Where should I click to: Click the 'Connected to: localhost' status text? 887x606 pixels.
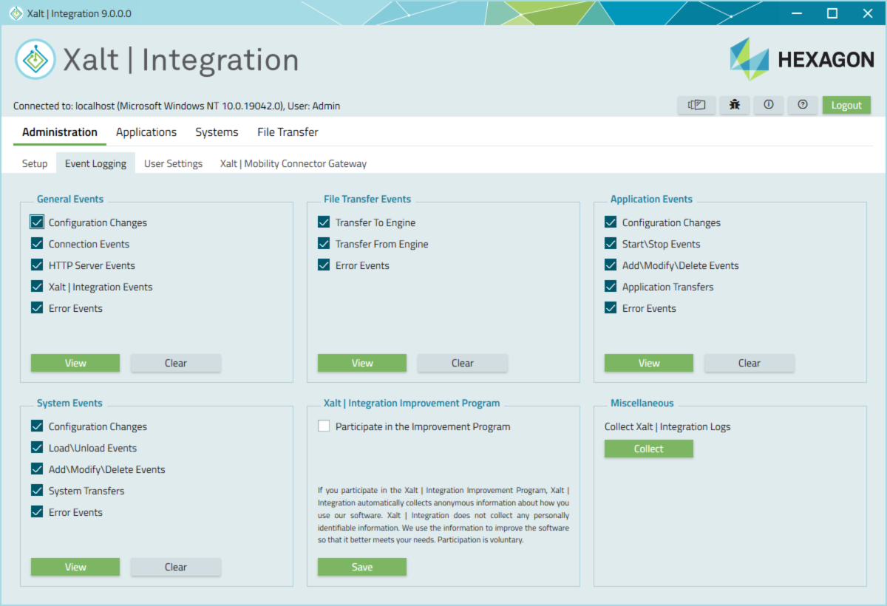pos(177,106)
